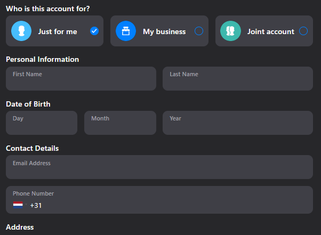Click the Address section heading

[x=20, y=228]
